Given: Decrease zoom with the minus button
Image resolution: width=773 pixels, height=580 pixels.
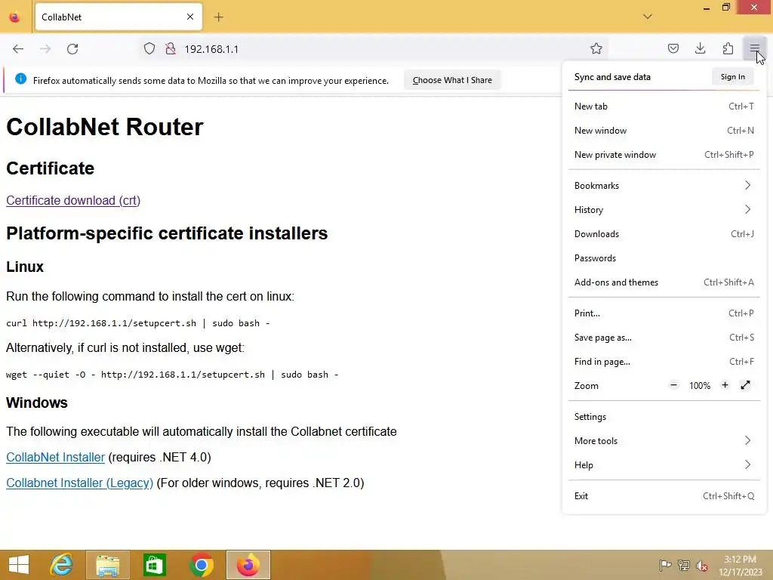Looking at the screenshot, I should tap(674, 385).
